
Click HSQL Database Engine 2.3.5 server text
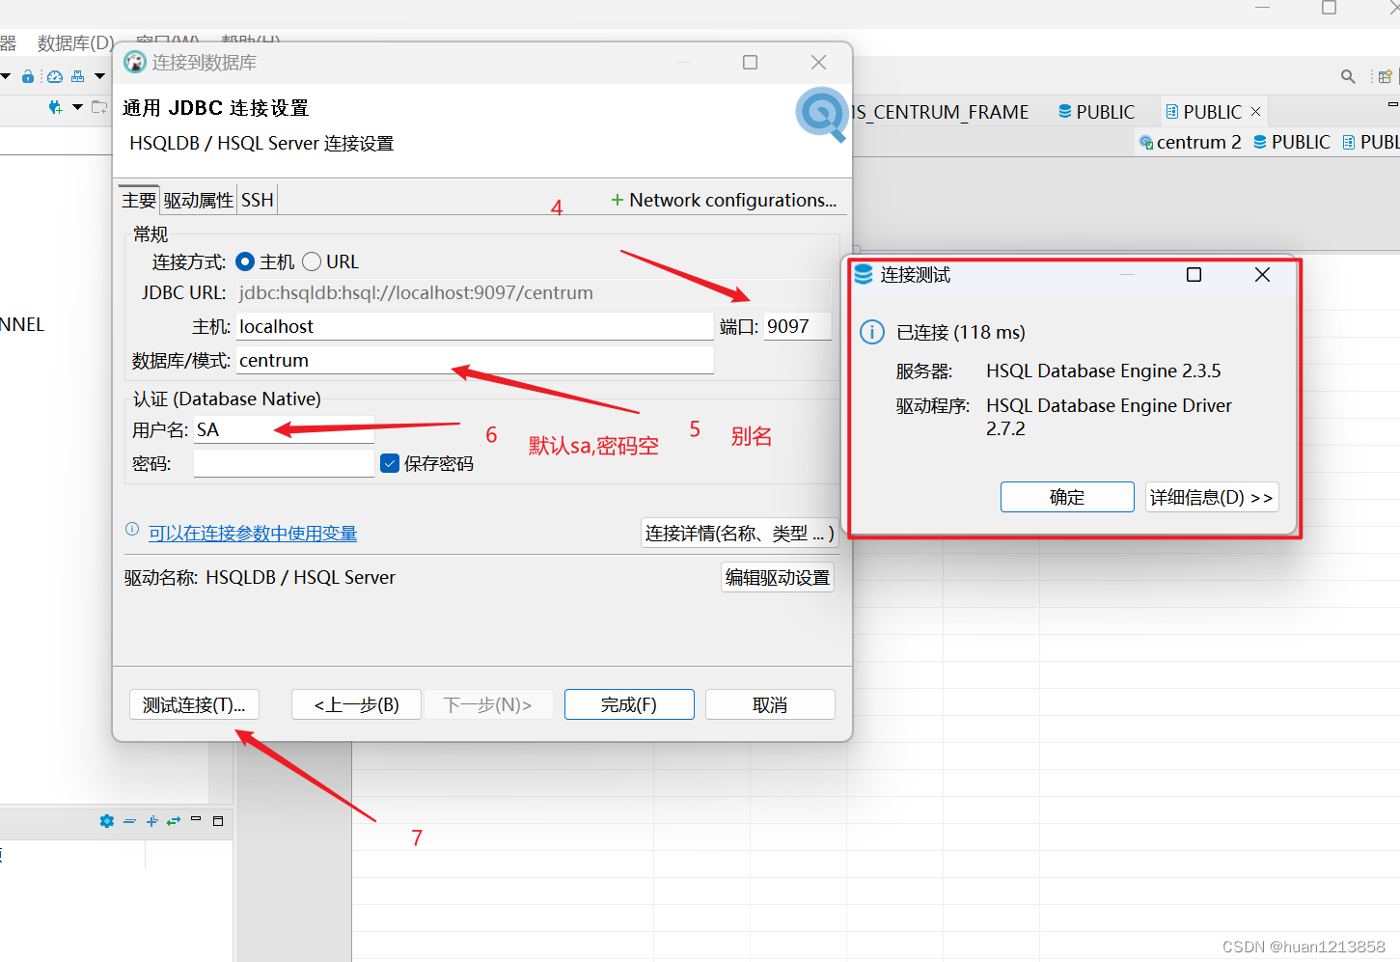1104,371
